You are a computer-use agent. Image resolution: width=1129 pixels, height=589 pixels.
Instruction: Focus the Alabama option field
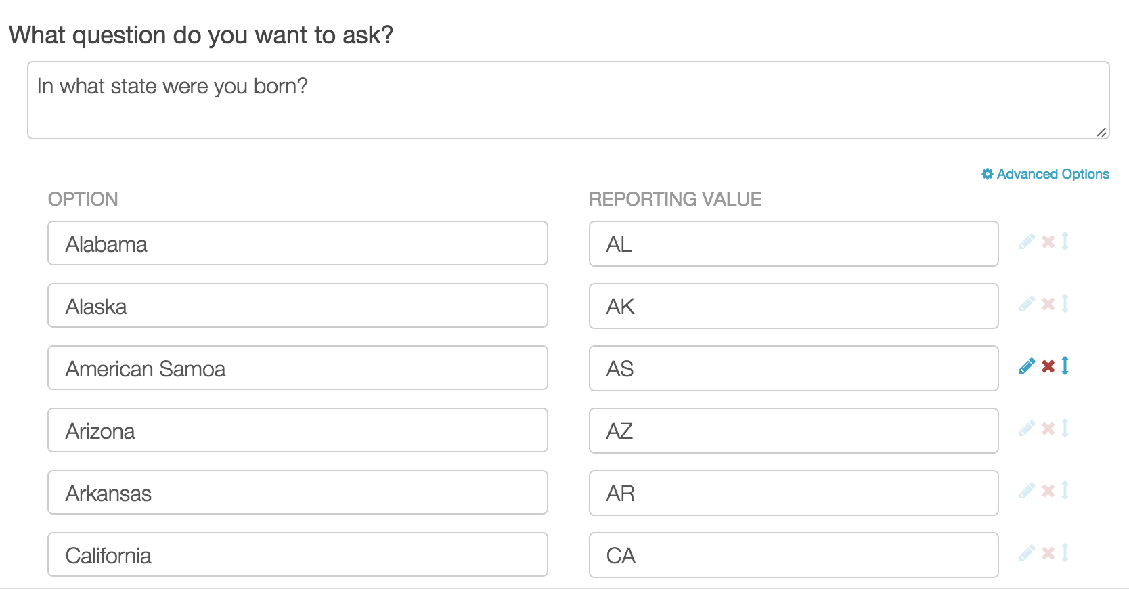coord(298,244)
